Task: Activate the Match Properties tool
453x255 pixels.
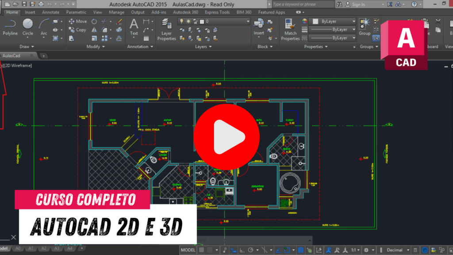Action: 290,29
